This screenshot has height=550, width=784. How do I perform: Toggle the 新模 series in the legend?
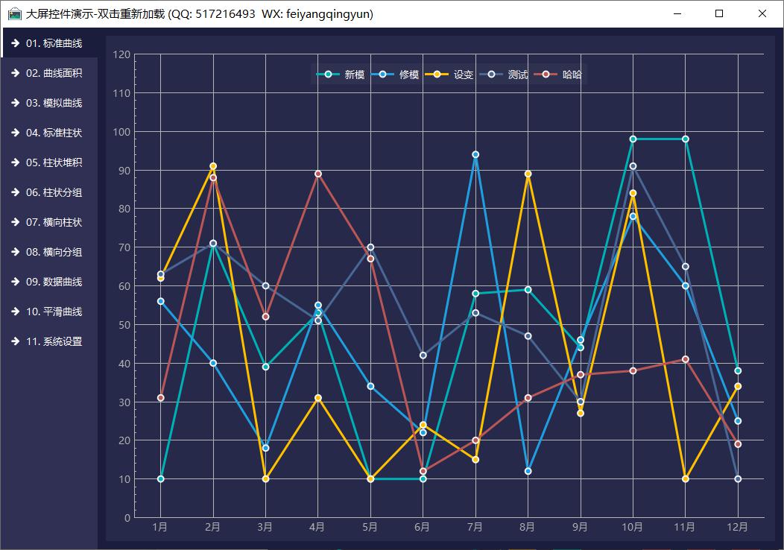[x=354, y=75]
